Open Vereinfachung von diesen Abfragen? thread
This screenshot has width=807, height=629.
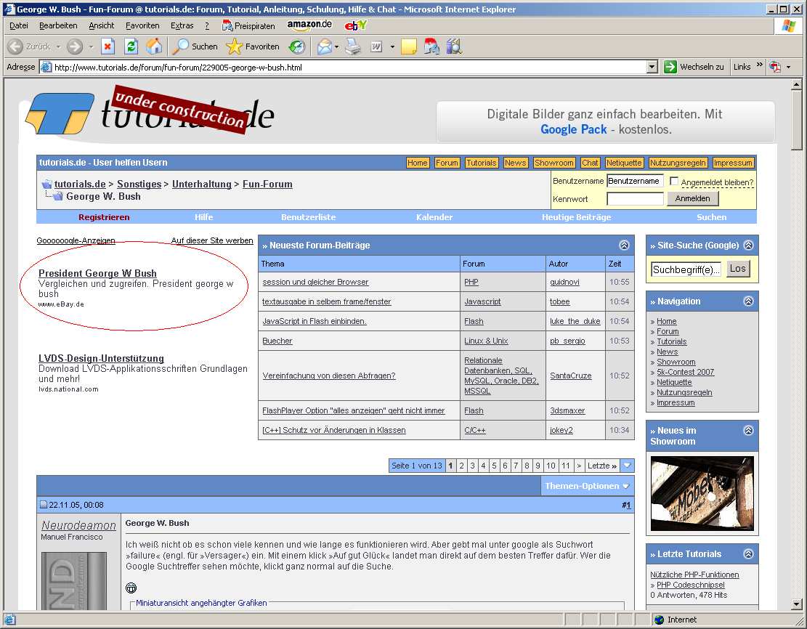pos(329,376)
